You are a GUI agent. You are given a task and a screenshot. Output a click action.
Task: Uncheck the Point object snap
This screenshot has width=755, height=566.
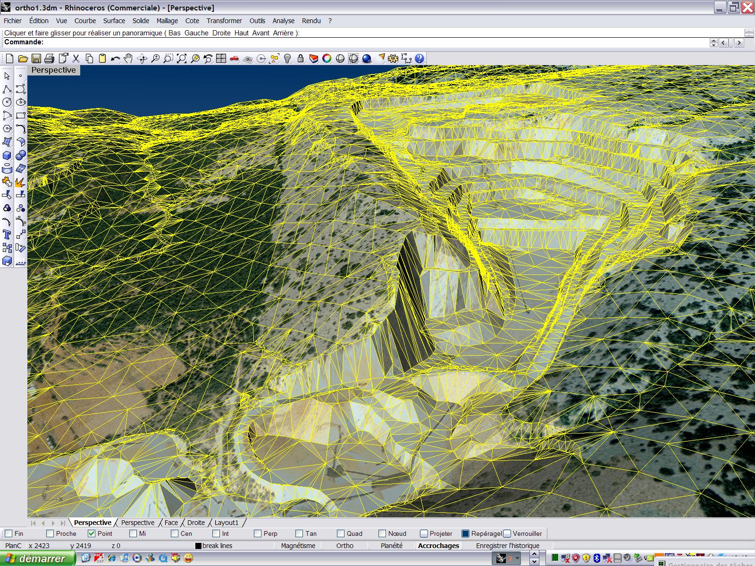click(92, 533)
